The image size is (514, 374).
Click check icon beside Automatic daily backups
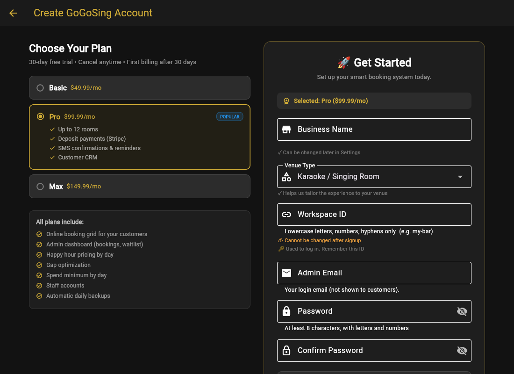[x=39, y=296]
